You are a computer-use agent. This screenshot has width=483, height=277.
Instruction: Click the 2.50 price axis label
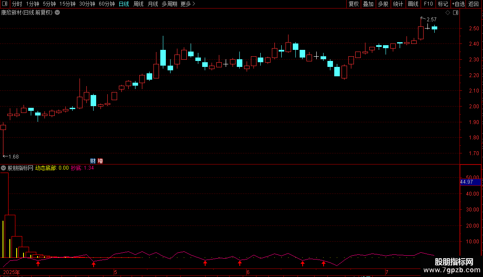474,28
